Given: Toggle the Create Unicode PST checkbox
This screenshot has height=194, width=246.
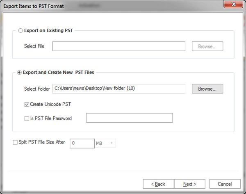Looking at the screenshot, I should [27, 105].
